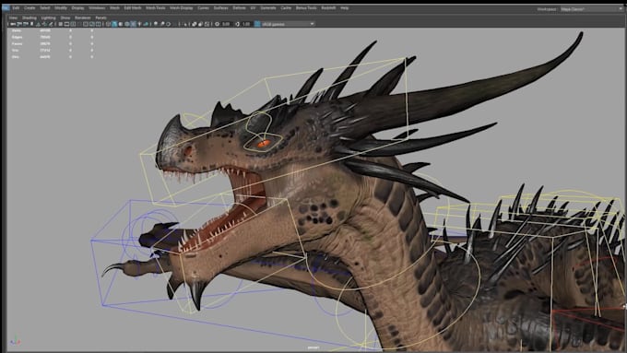Toggle the Resolution Gate display
The width and height of the screenshot is (627, 353).
click(73, 24)
